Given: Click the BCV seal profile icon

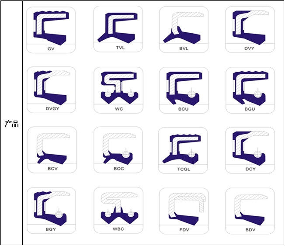Looking at the screenshot, I should click(52, 150).
